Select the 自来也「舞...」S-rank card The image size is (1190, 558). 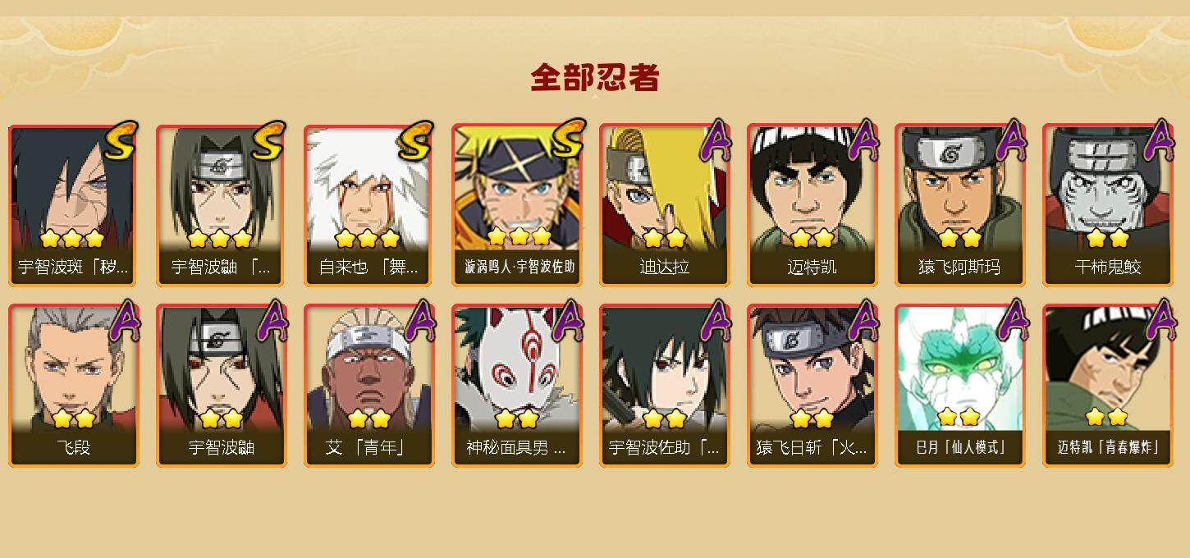(369, 205)
